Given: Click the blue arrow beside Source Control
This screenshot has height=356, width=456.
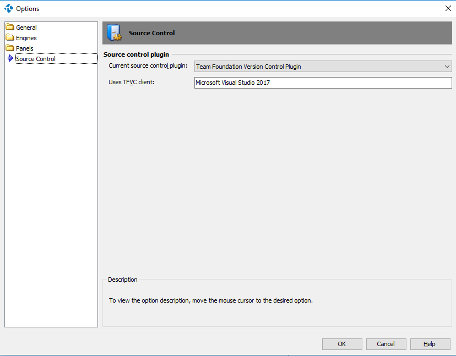Looking at the screenshot, I should (x=10, y=58).
